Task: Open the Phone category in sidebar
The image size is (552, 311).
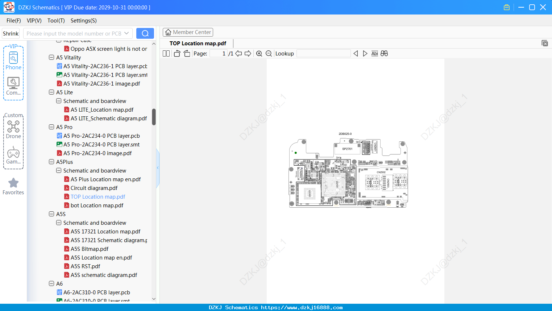Action: [x=13, y=61]
